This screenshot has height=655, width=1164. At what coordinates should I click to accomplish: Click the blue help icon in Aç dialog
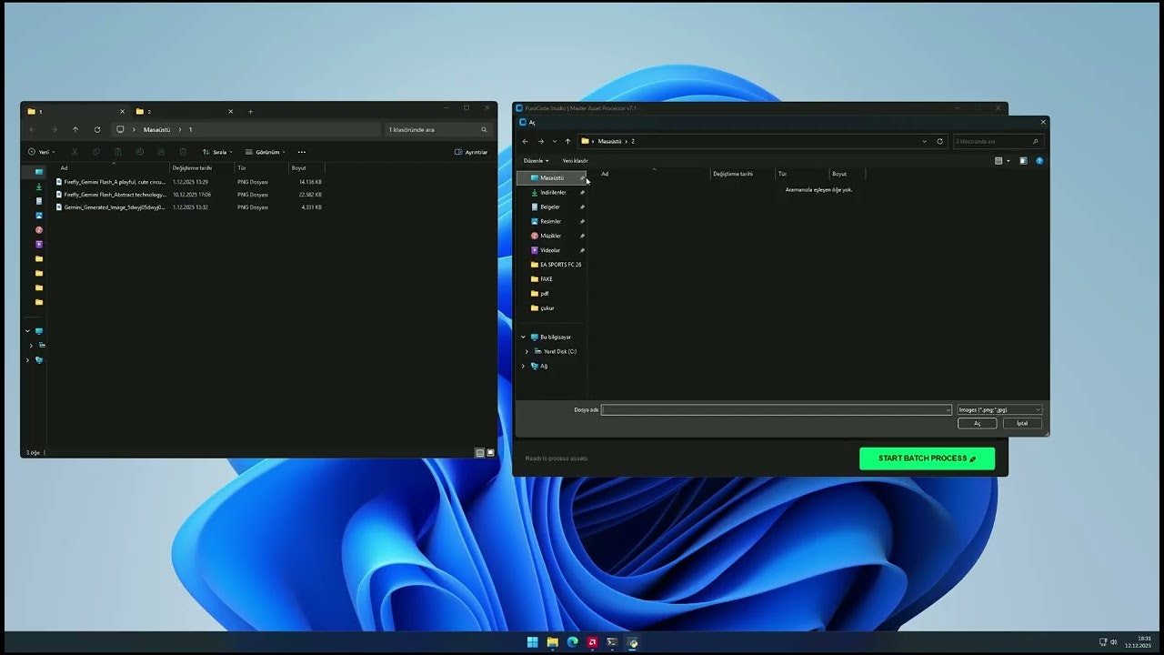click(x=1039, y=161)
